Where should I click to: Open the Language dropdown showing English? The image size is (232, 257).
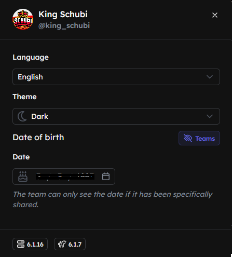click(x=116, y=77)
